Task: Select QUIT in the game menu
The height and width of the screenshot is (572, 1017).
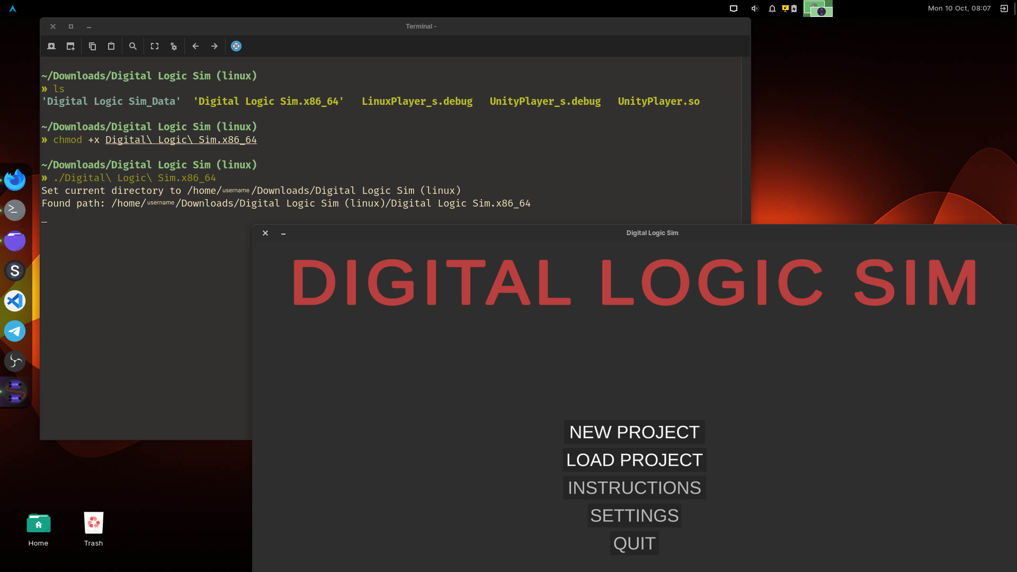Action: [x=634, y=543]
